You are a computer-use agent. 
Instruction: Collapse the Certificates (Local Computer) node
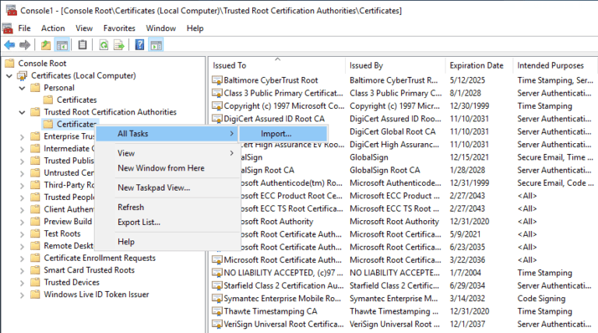point(9,75)
